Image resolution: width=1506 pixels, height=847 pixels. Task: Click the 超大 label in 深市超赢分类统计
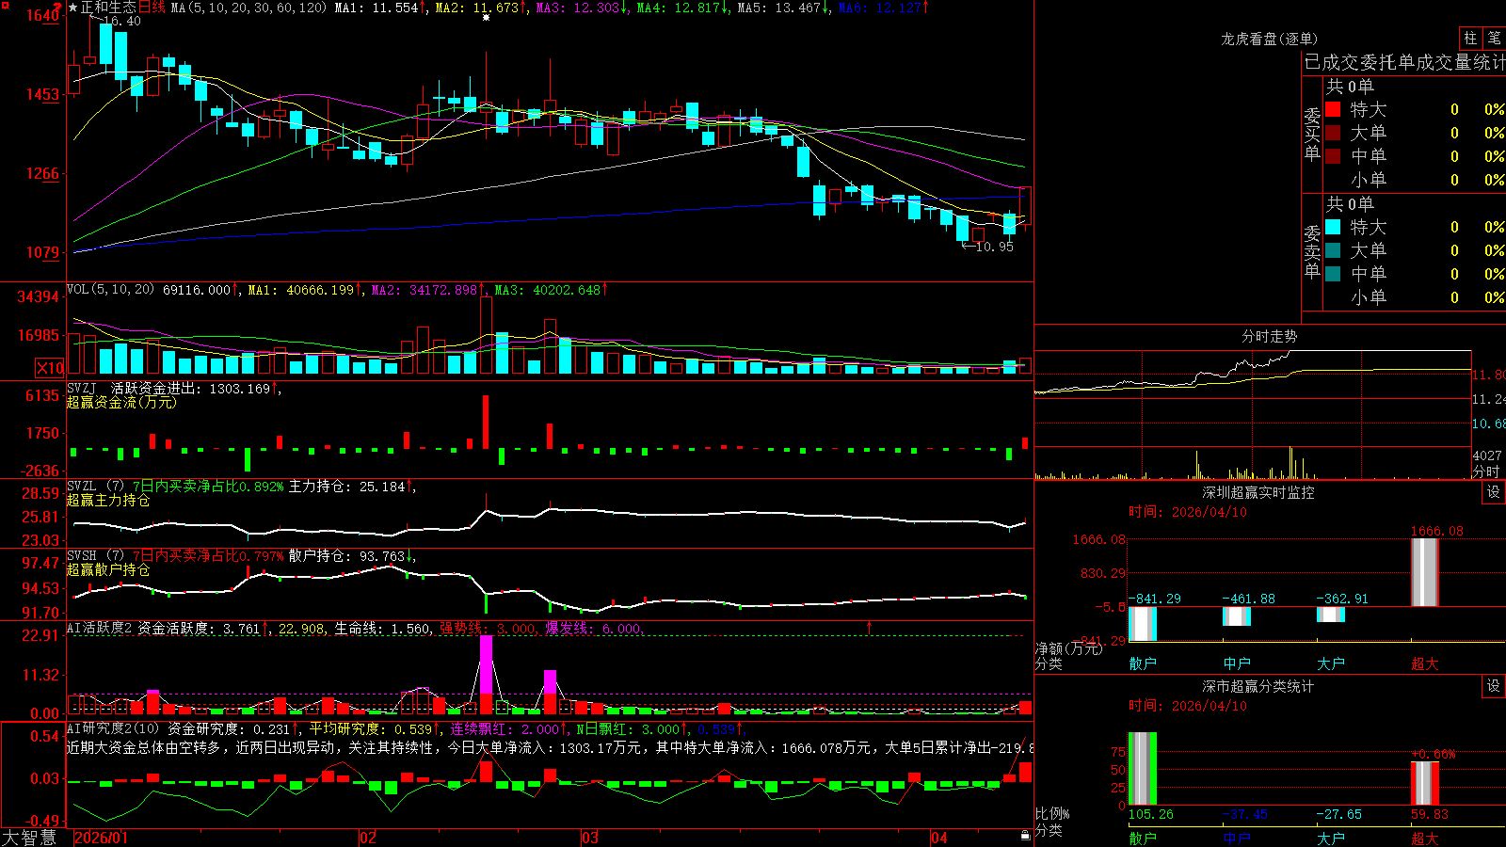pyautogui.click(x=1425, y=838)
